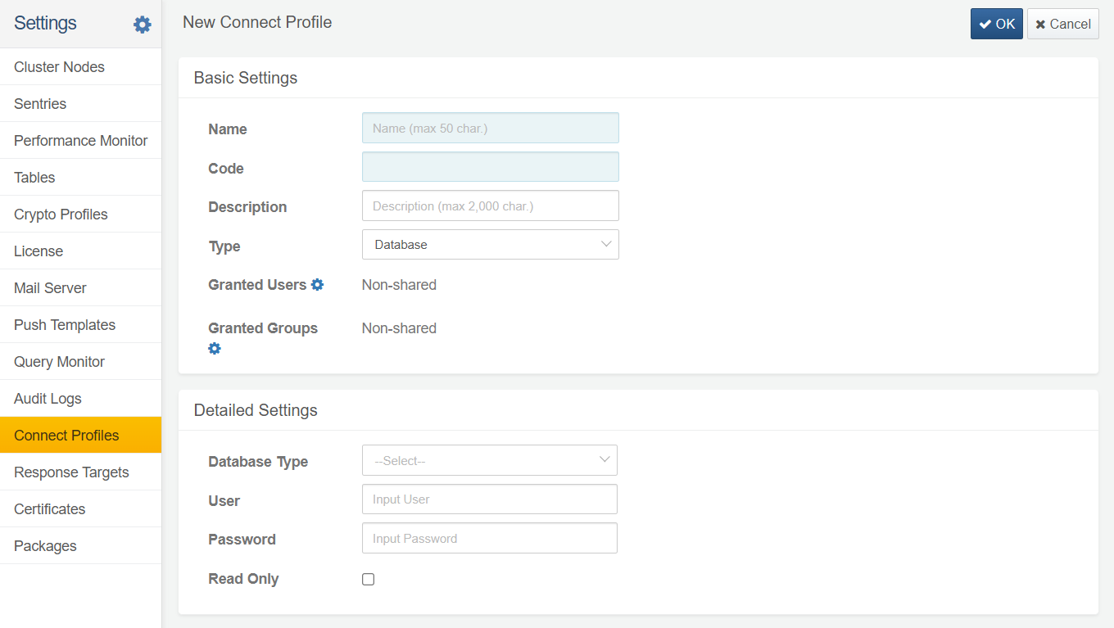Open Mail Server settings
Image resolution: width=1114 pixels, height=628 pixels.
pyautogui.click(x=81, y=288)
